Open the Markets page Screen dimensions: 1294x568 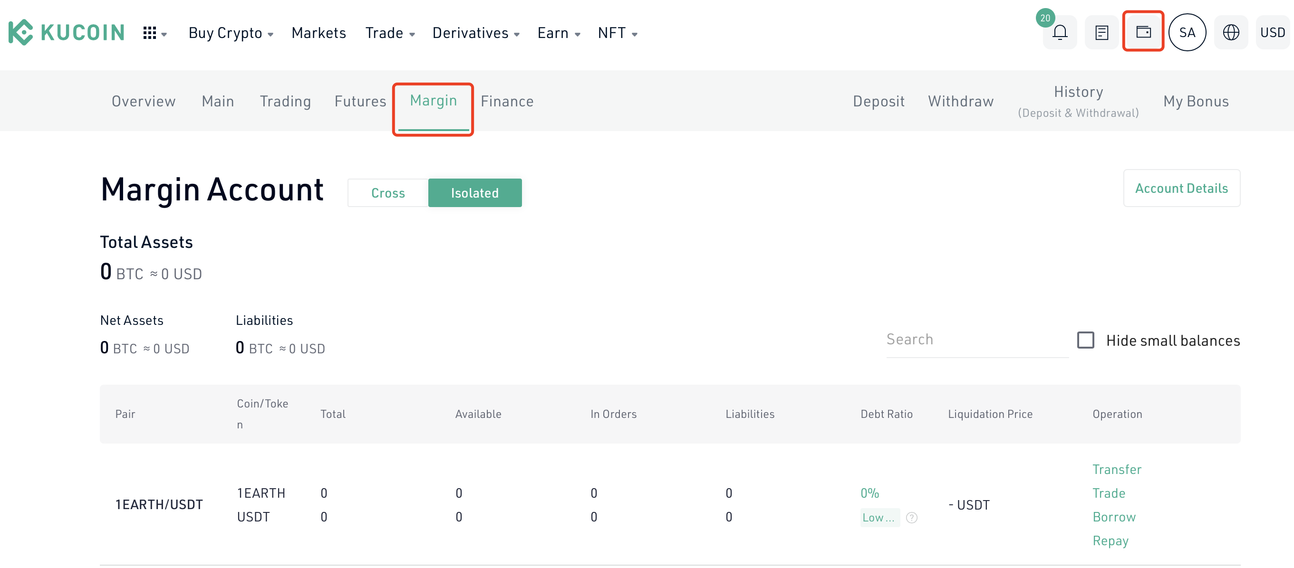tap(319, 33)
